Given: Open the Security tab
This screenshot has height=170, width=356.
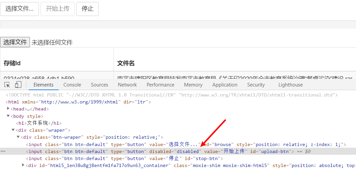Looking at the screenshot, I should click(x=256, y=85).
